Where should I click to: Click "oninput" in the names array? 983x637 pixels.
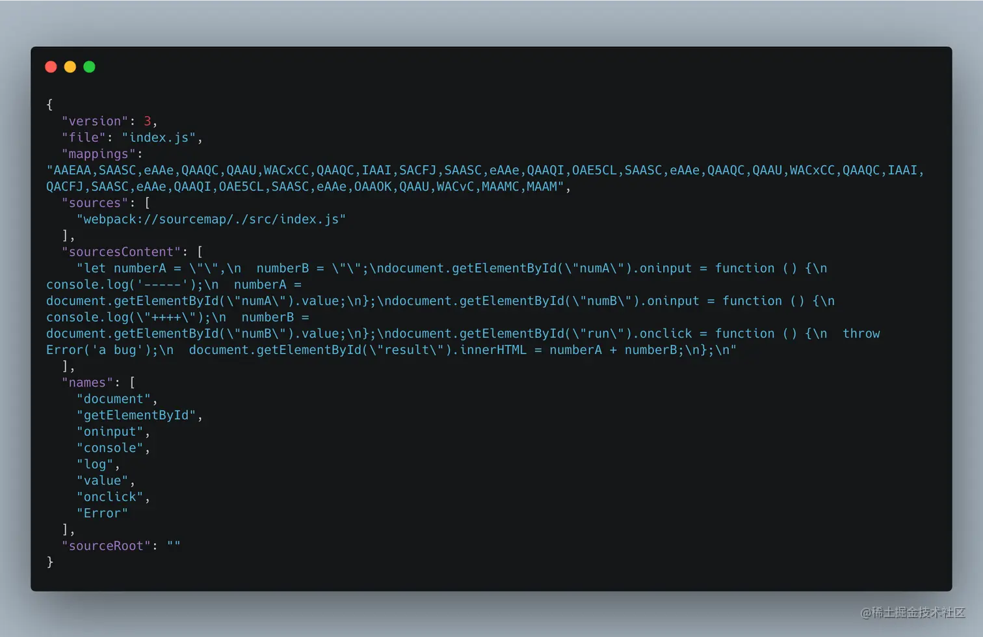[x=110, y=431]
